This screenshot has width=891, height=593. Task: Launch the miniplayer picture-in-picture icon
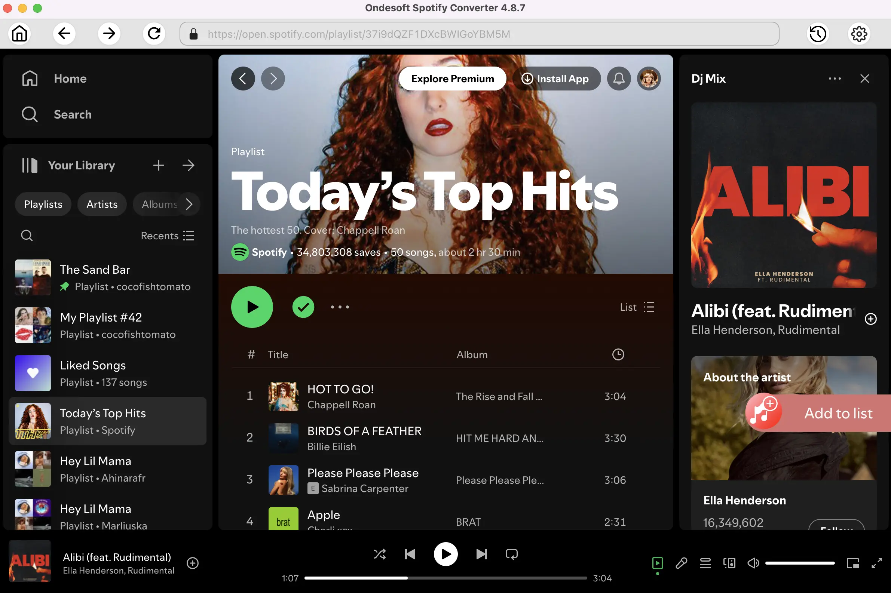pyautogui.click(x=852, y=563)
